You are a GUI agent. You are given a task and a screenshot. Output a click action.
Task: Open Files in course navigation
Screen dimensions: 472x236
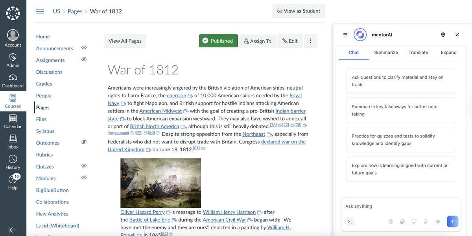coord(41,119)
